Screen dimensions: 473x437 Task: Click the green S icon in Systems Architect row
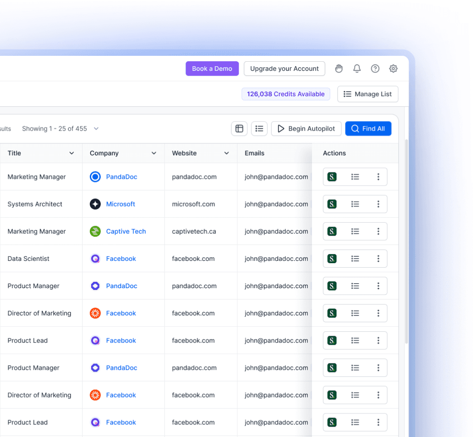332,204
